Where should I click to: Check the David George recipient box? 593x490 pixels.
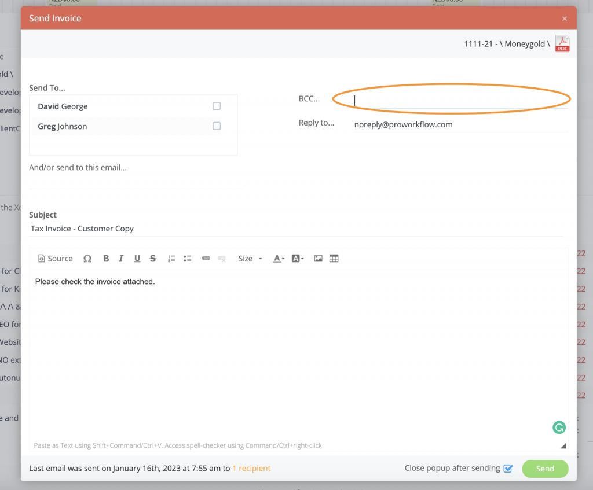pos(217,106)
